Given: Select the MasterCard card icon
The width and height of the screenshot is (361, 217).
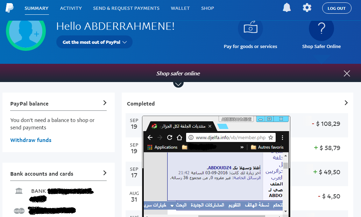Looking at the screenshot, I should tap(19, 211).
